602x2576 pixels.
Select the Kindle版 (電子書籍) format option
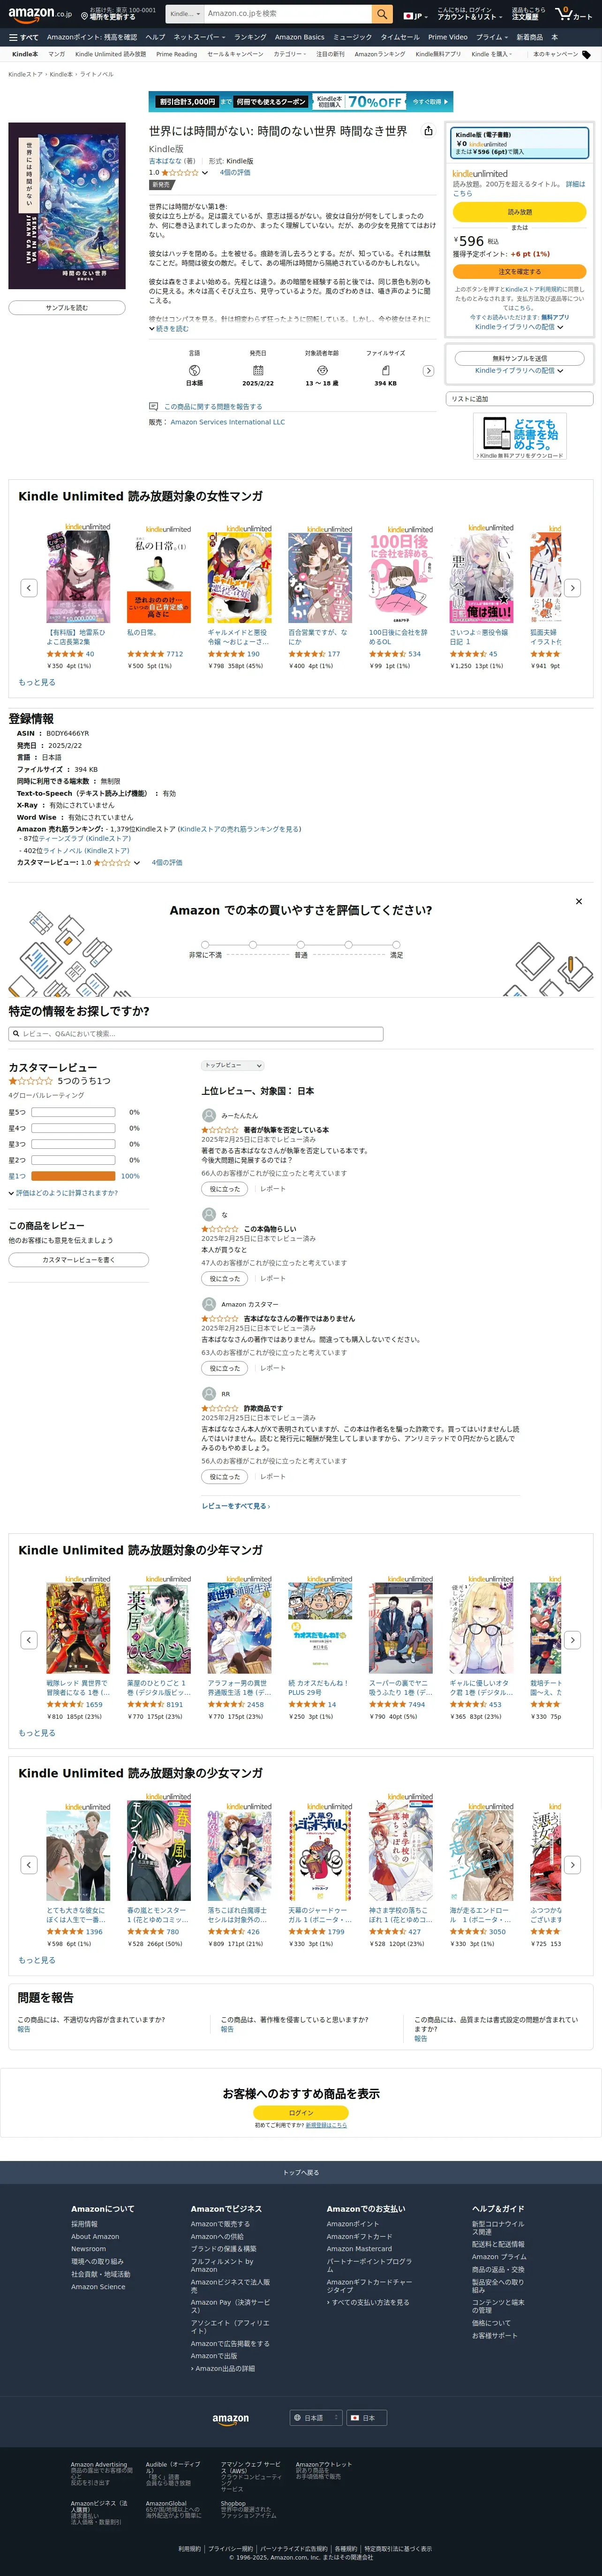click(519, 143)
